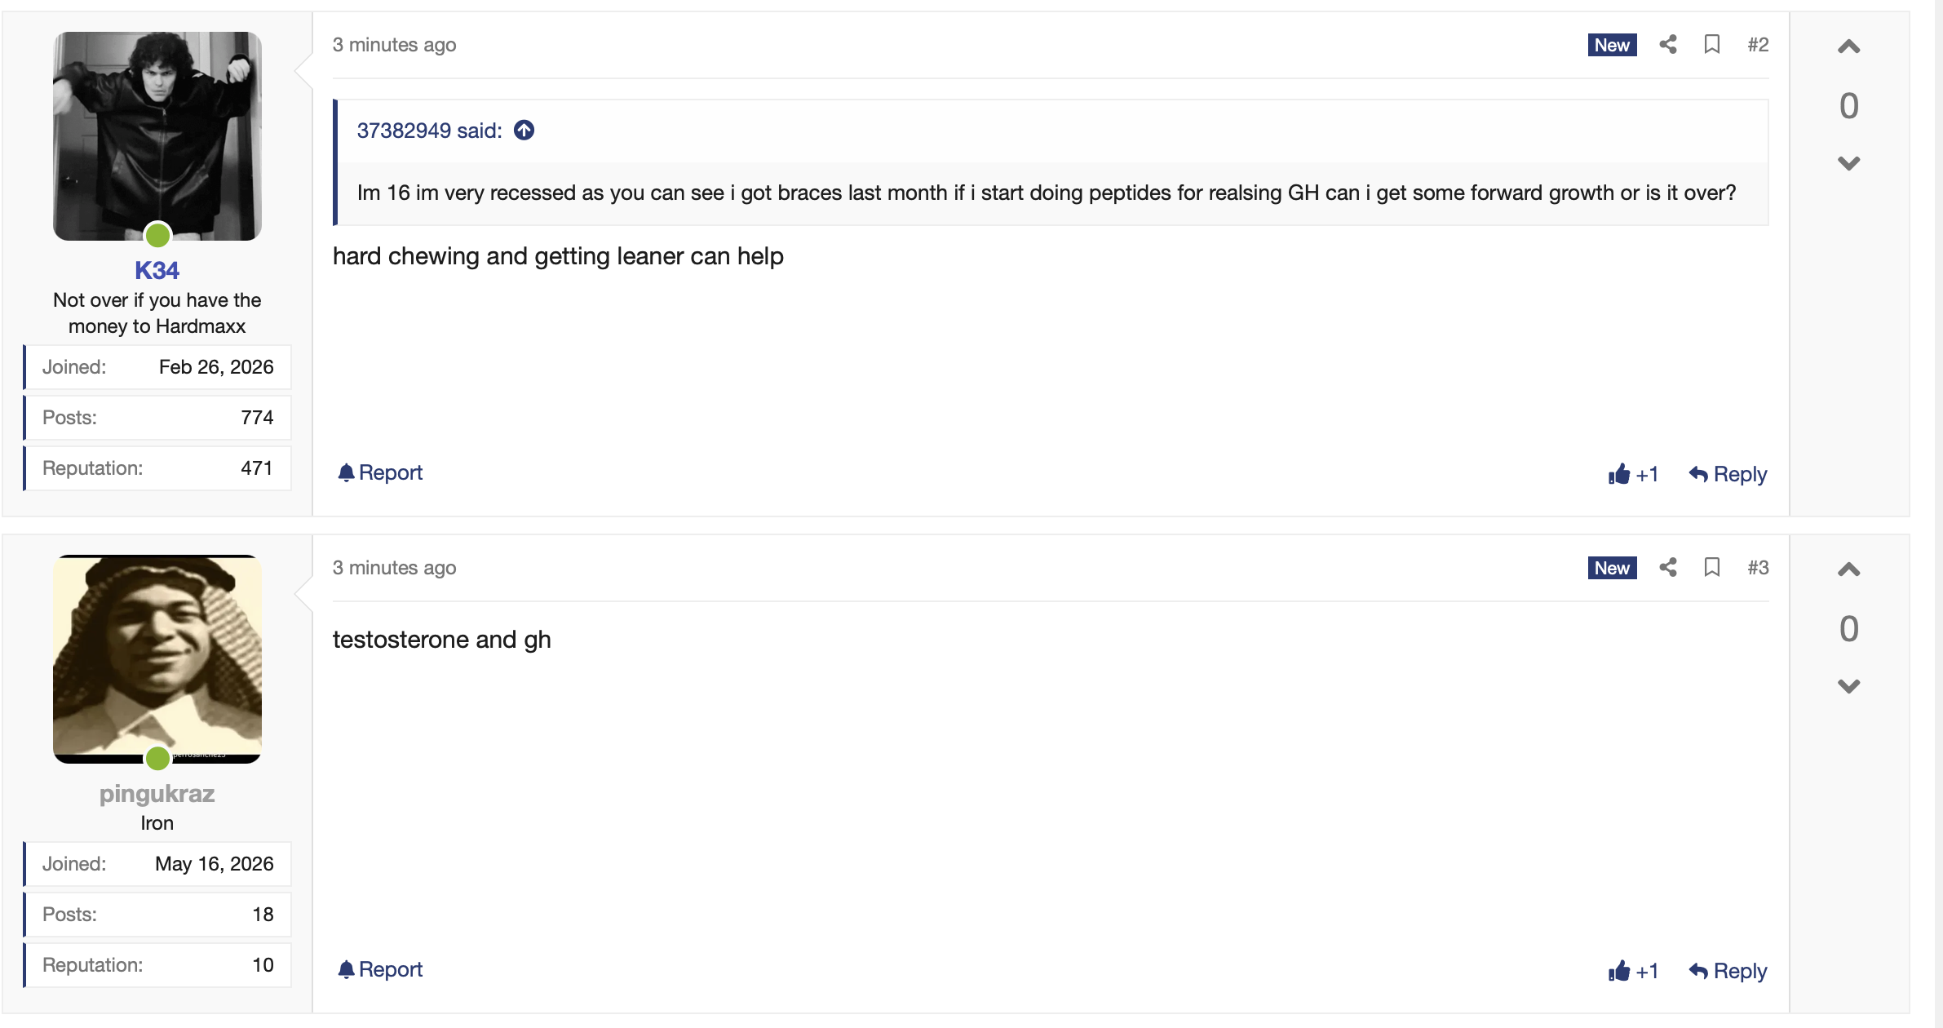
Task: Like pingukraz's post with thumbs up +1
Action: 1633,971
